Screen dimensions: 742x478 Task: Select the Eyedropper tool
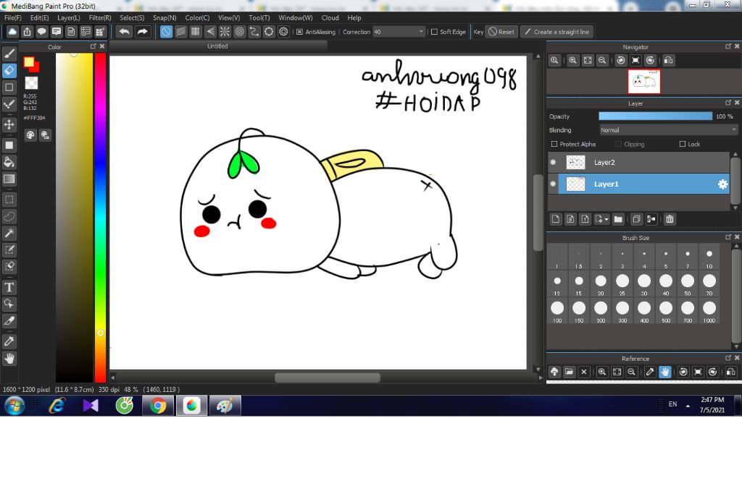(x=9, y=341)
